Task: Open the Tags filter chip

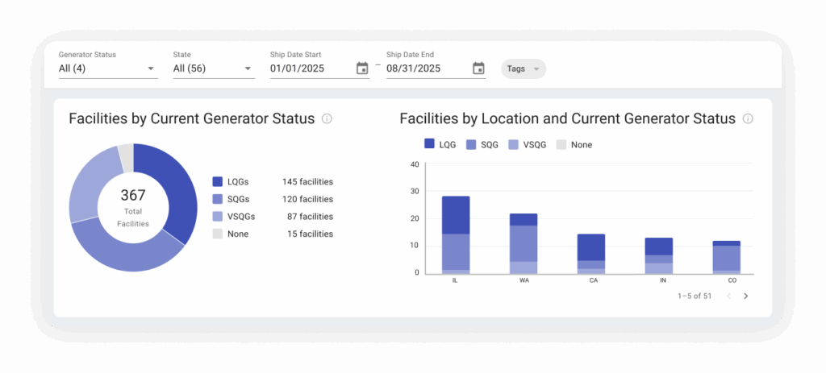Action: (524, 68)
